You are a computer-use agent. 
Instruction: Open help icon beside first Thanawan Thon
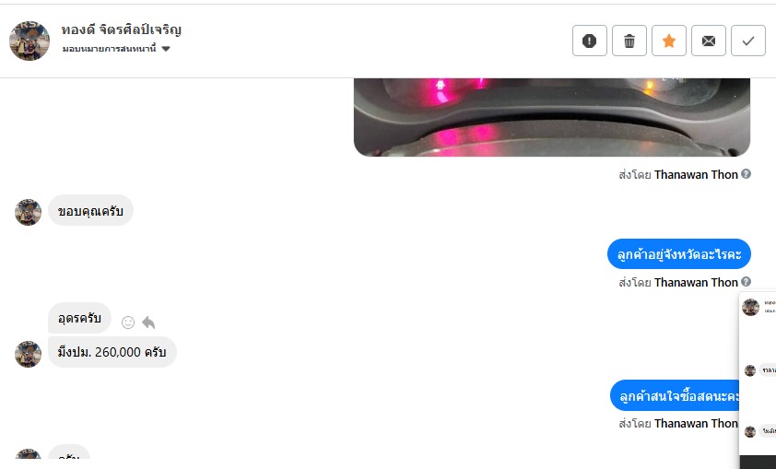point(746,173)
